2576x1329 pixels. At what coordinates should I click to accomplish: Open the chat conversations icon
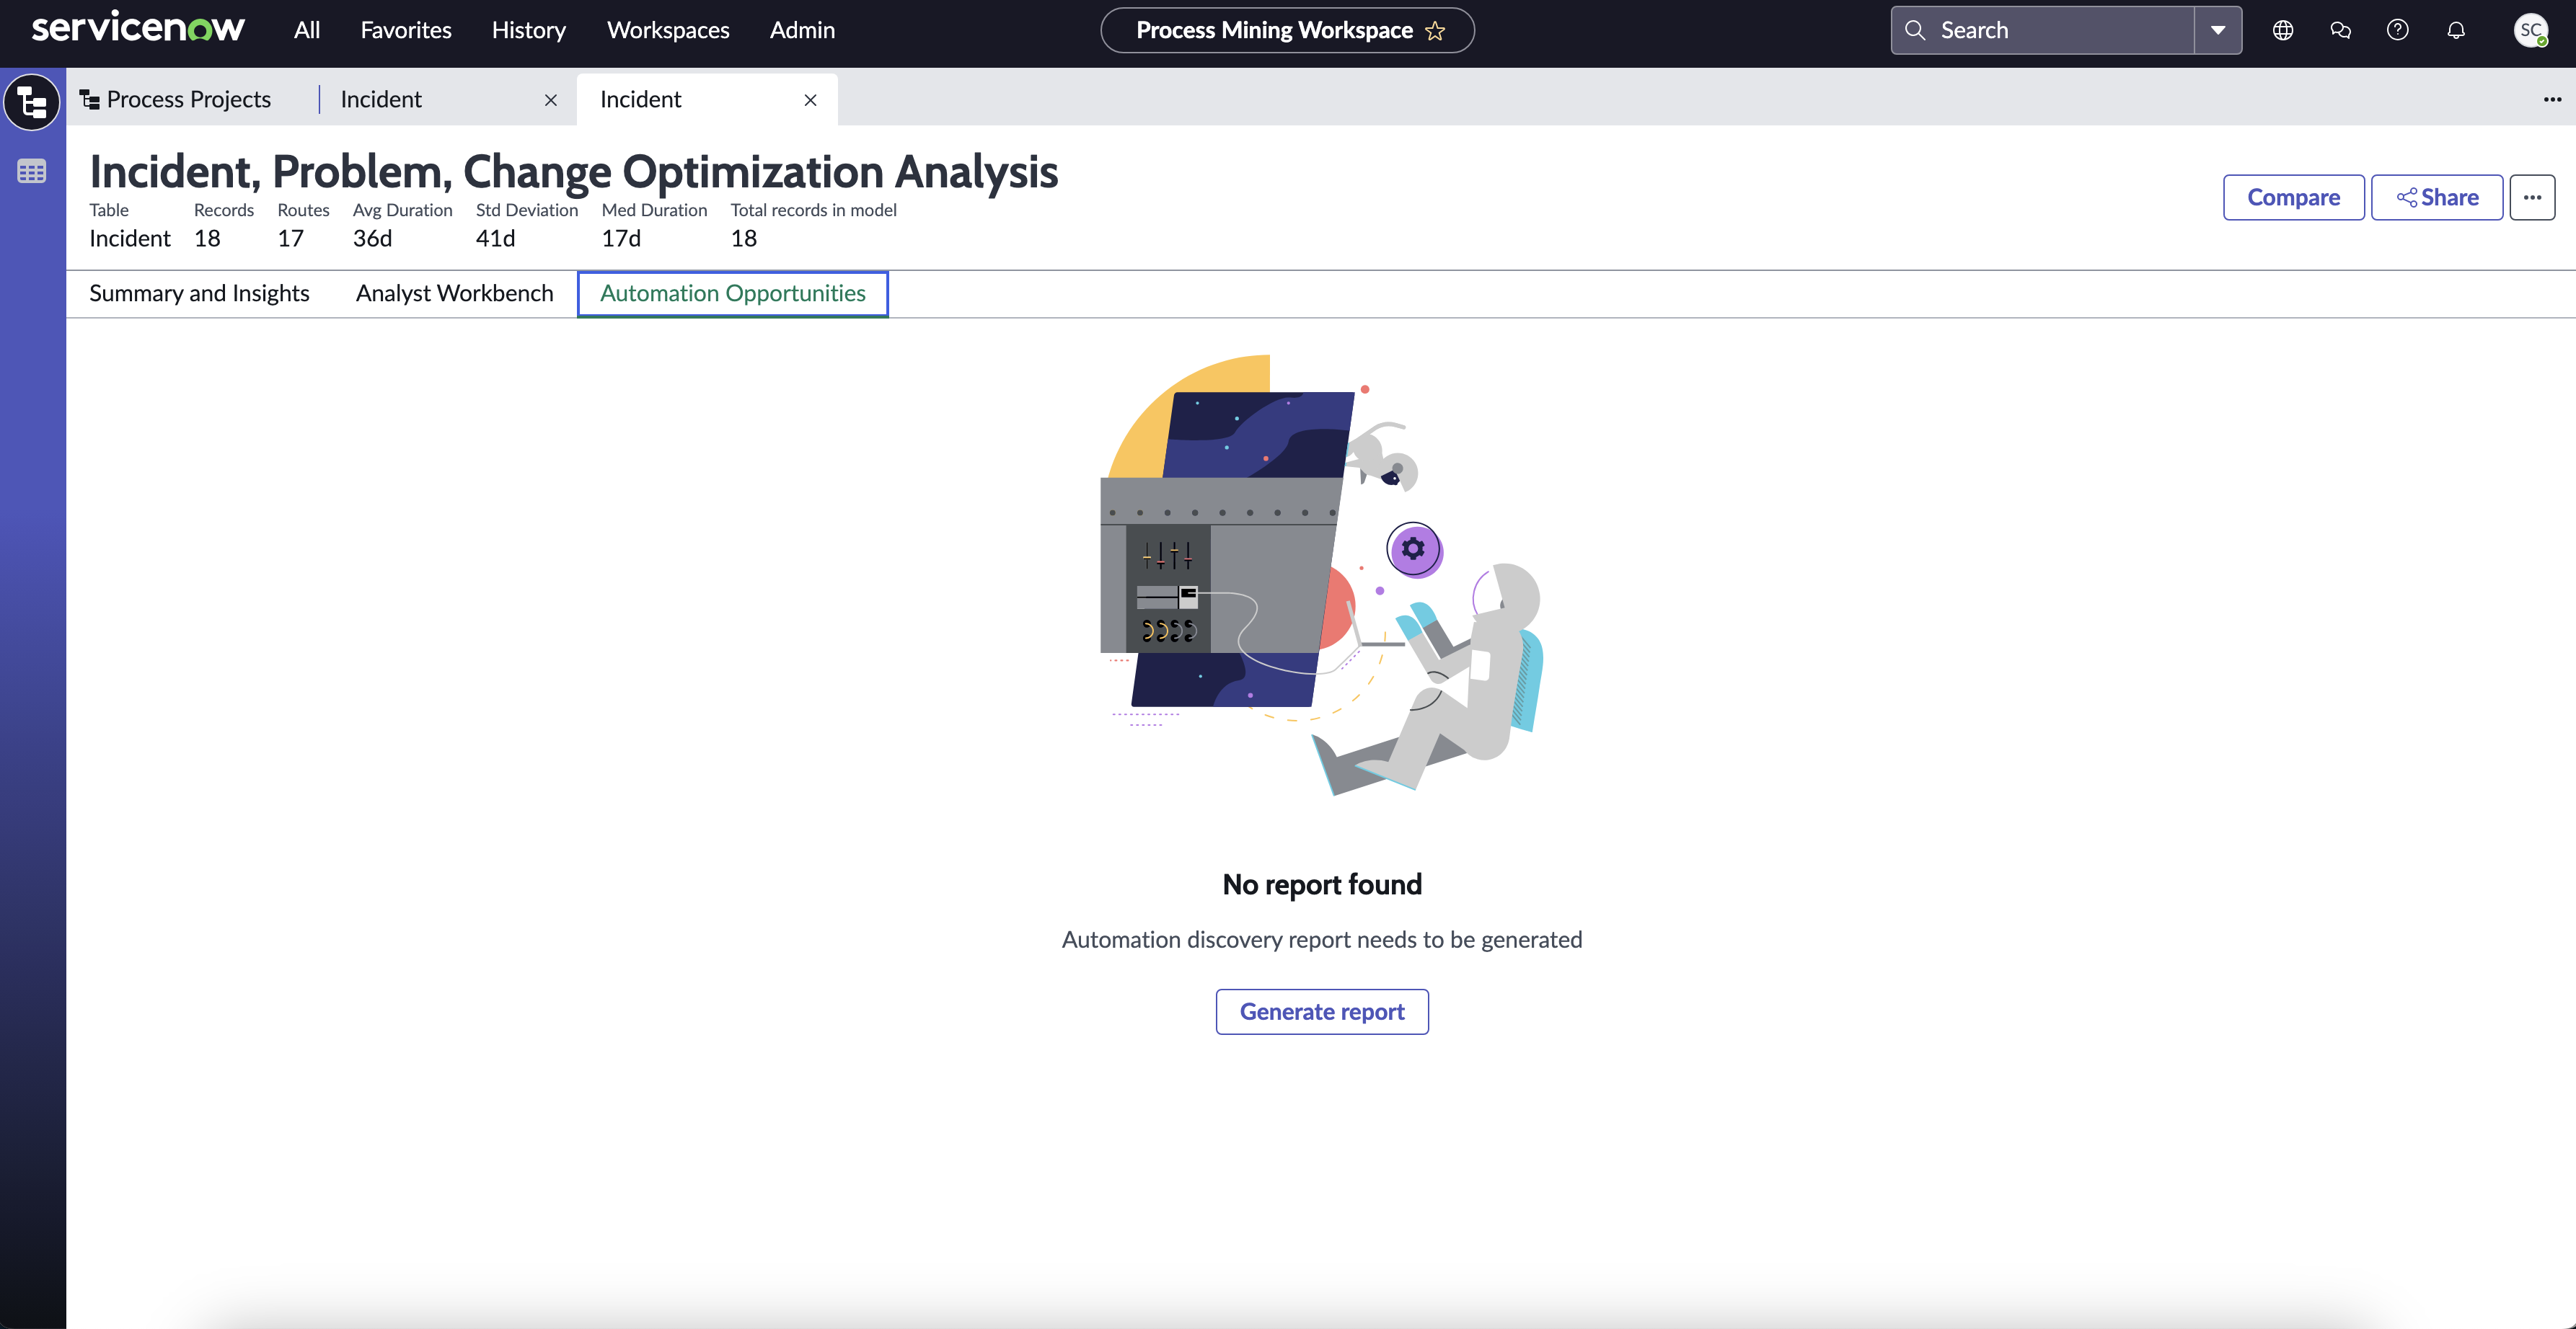[x=2340, y=30]
